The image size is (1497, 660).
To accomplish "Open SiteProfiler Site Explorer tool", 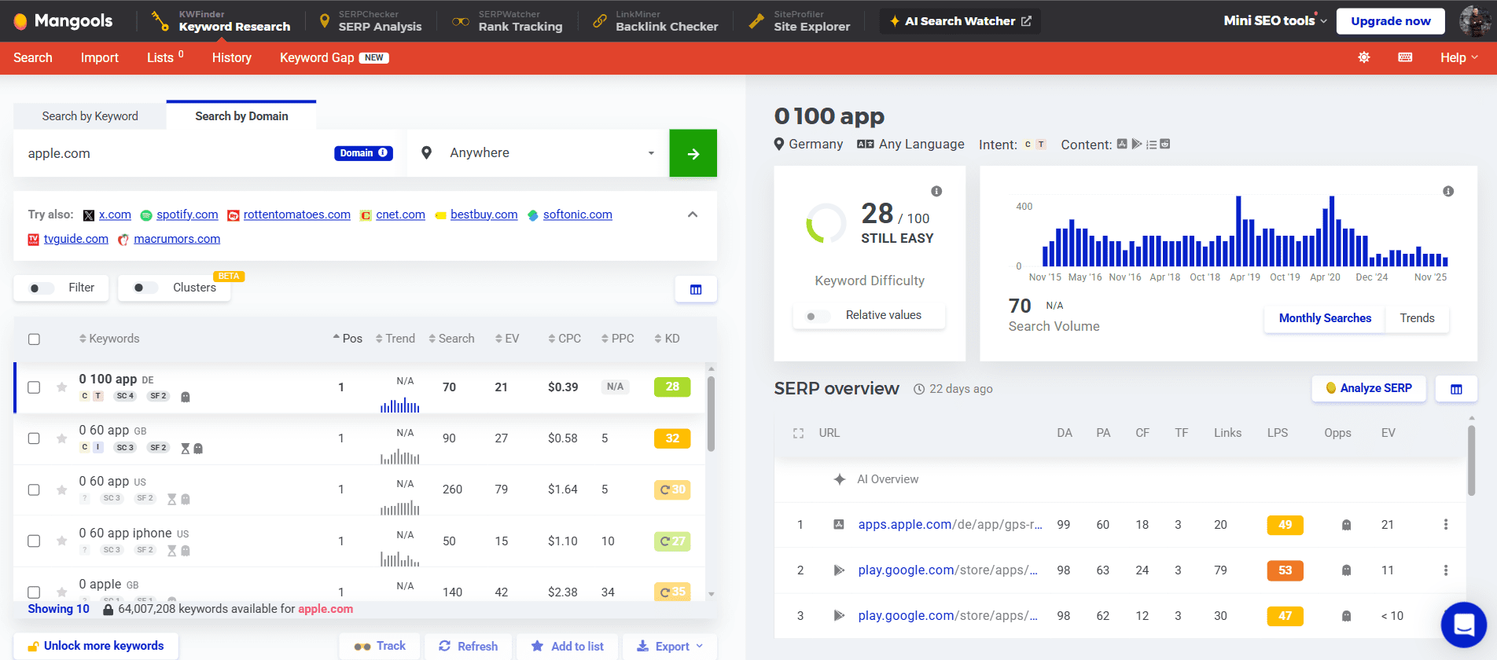I will pos(800,21).
